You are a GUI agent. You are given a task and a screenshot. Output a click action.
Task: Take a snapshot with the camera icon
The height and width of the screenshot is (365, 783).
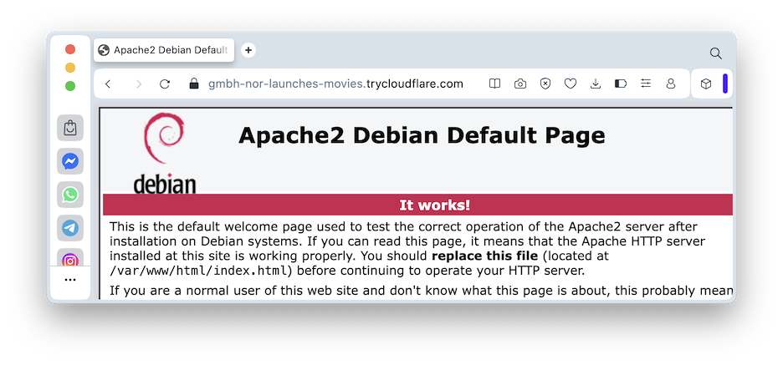coord(520,84)
